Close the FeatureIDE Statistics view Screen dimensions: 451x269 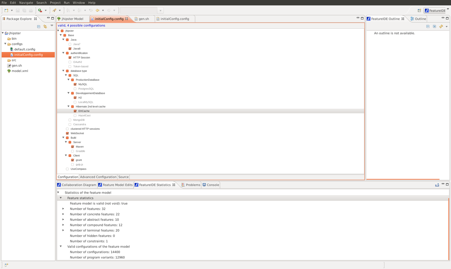pos(174,185)
